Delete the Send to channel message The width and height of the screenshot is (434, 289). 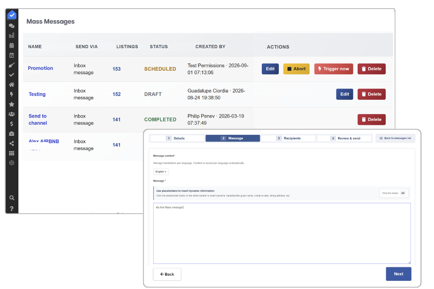point(371,119)
